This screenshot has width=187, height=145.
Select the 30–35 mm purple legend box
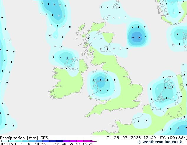click(x=66, y=141)
